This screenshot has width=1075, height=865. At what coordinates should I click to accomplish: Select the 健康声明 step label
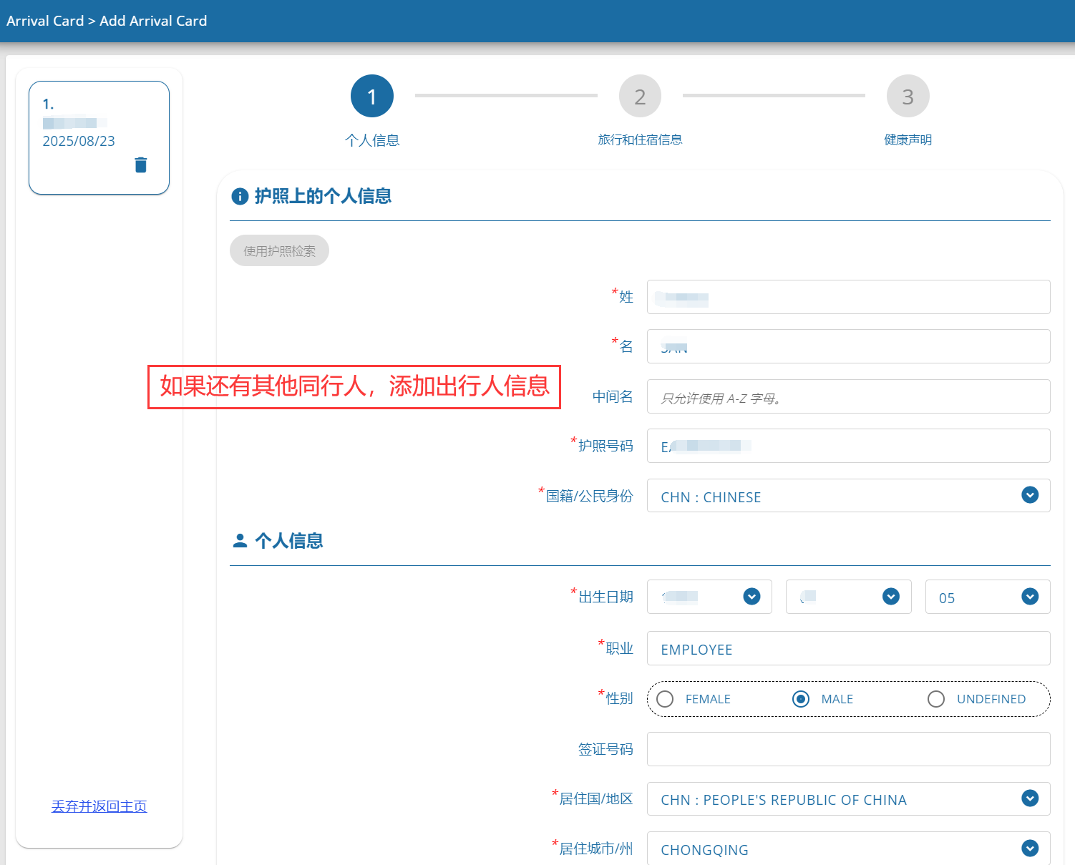(x=908, y=140)
